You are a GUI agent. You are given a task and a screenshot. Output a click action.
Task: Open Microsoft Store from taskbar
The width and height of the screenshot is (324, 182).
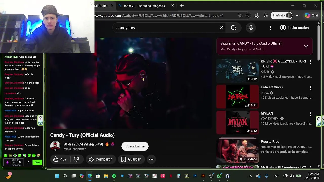98,176
